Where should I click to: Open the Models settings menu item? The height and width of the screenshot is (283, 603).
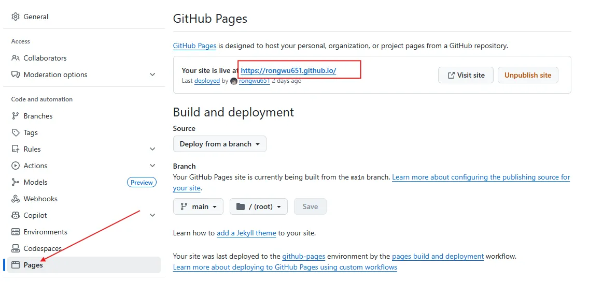tap(35, 182)
